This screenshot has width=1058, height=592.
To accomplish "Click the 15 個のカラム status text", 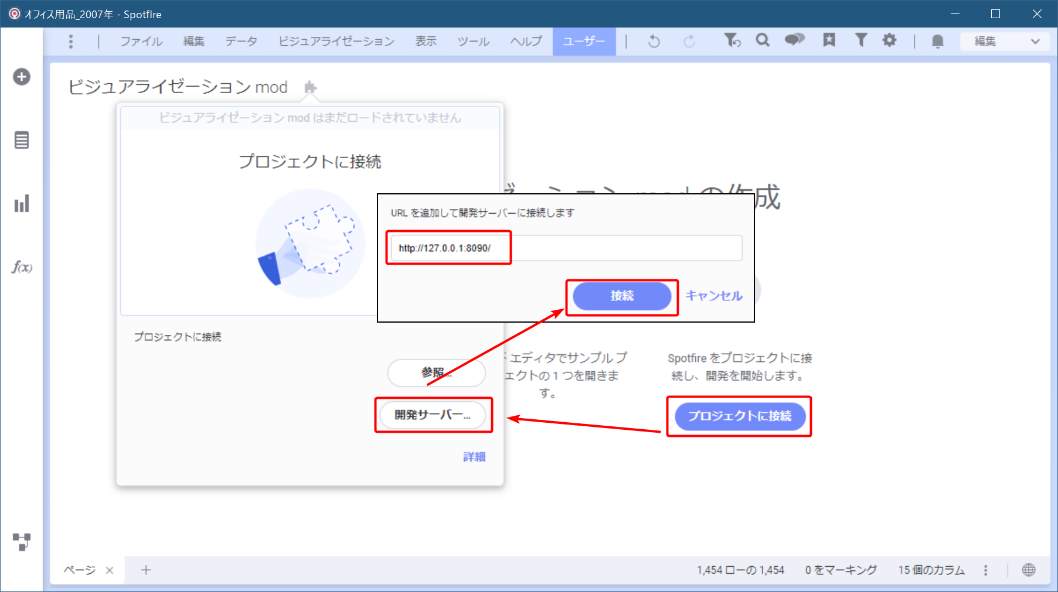I will point(931,570).
